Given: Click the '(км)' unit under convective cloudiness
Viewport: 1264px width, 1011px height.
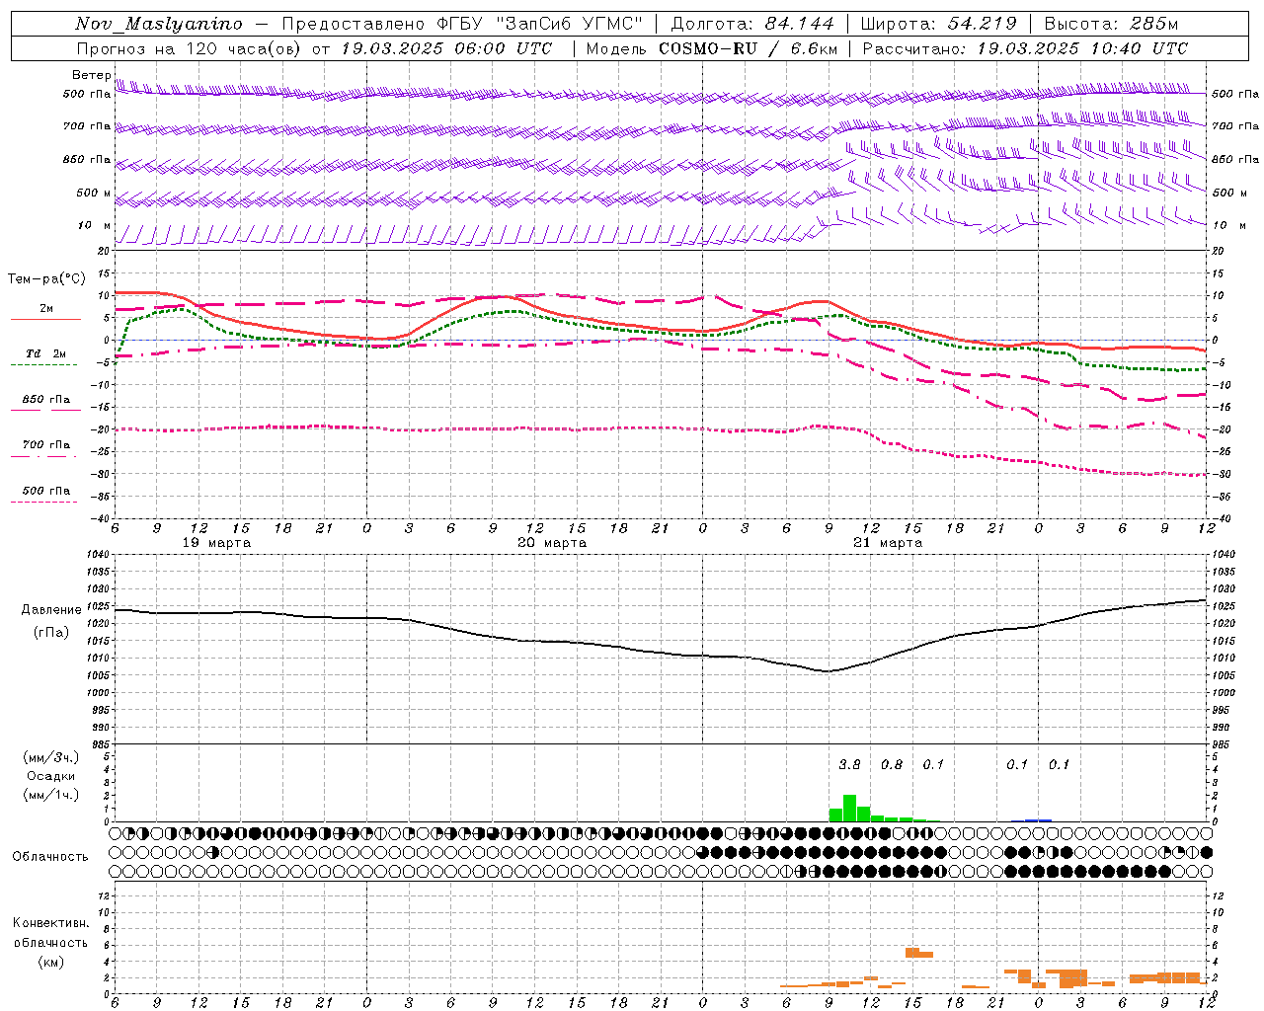Looking at the screenshot, I should pos(50,962).
